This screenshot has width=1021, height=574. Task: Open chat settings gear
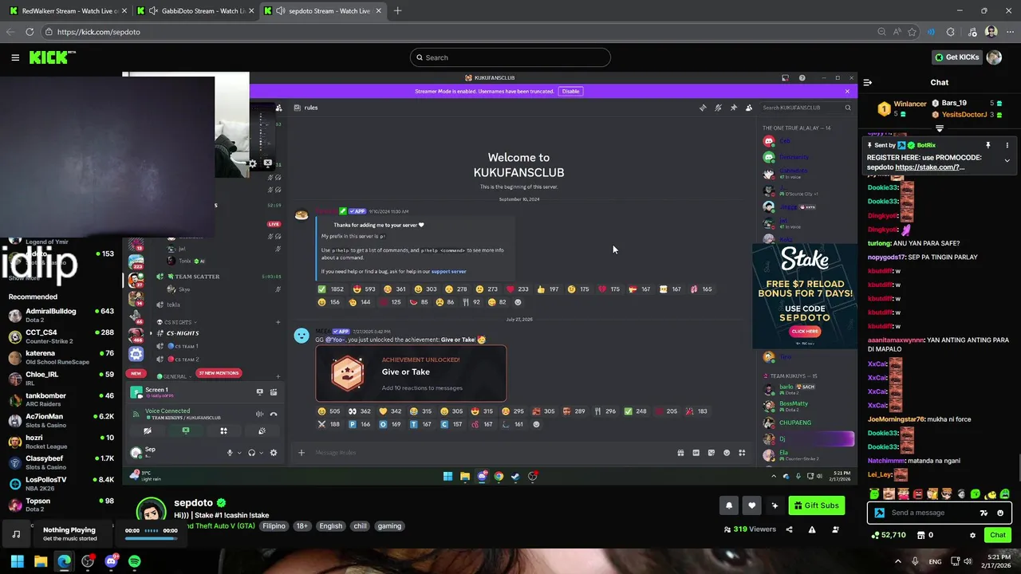click(972, 535)
